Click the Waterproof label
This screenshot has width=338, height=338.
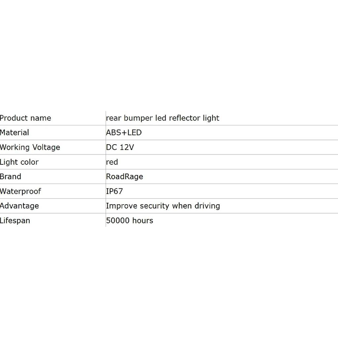pos(20,191)
